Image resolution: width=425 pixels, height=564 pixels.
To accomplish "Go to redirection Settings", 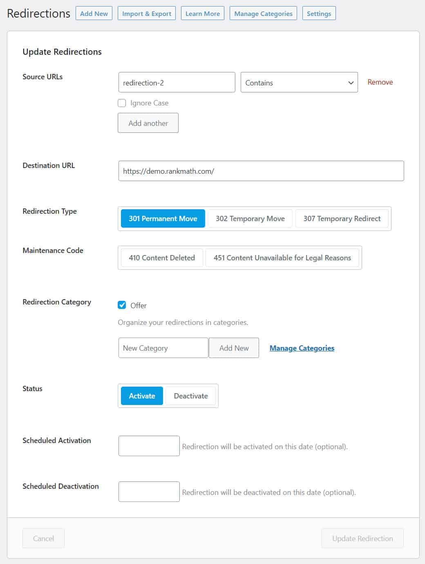I will point(319,13).
